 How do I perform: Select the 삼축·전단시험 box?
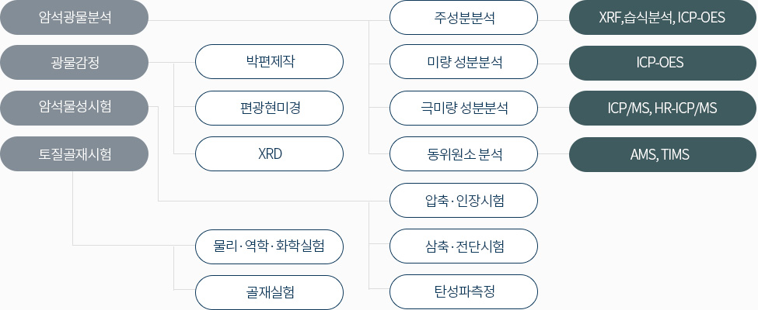click(x=463, y=246)
